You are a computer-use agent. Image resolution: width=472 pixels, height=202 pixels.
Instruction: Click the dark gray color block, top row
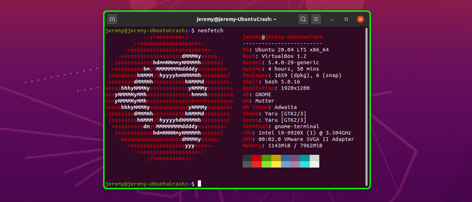pos(247,158)
